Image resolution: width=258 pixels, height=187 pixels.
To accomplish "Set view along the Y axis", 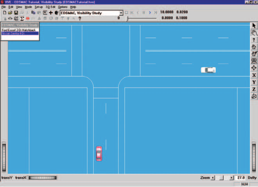I will (x=254, y=82).
